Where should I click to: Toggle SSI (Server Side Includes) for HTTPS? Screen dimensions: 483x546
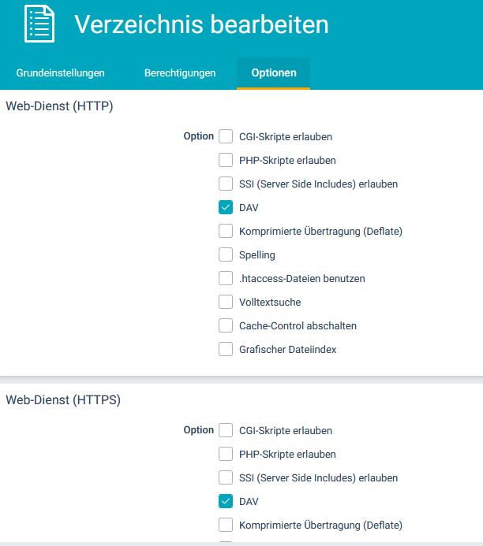tap(226, 477)
